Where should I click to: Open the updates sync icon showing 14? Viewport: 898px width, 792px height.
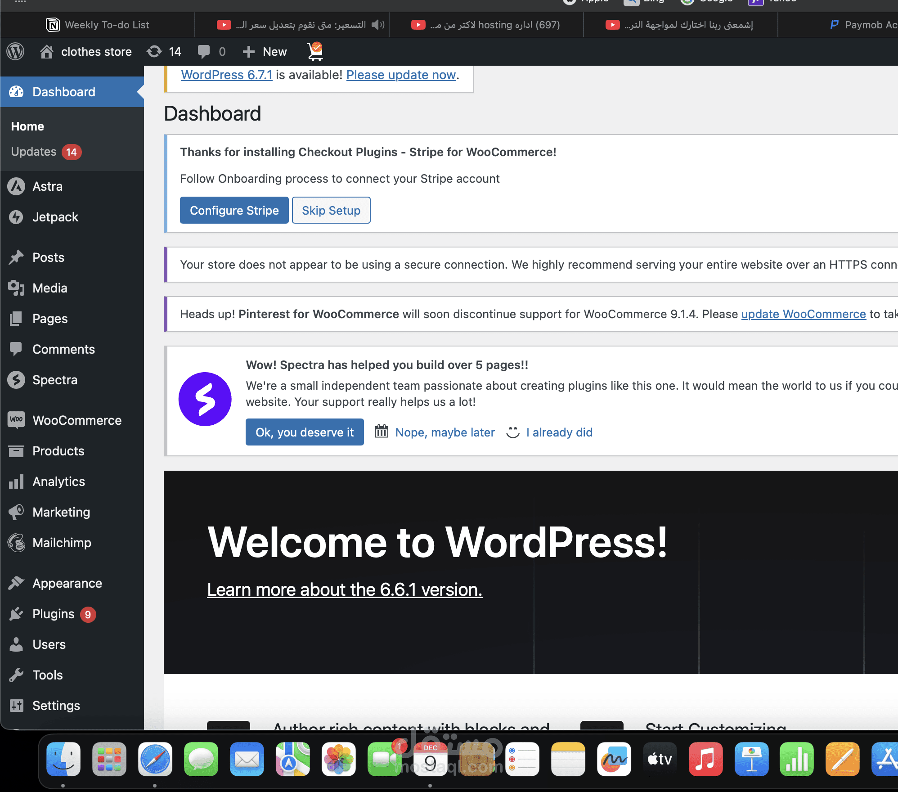pyautogui.click(x=154, y=52)
